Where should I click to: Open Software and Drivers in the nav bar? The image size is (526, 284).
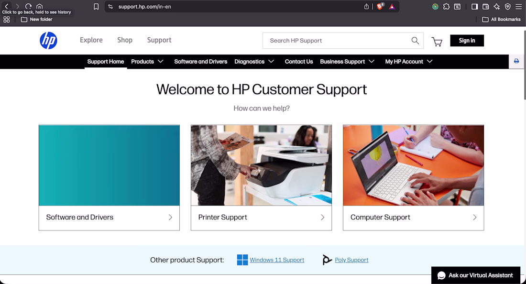pos(201,62)
